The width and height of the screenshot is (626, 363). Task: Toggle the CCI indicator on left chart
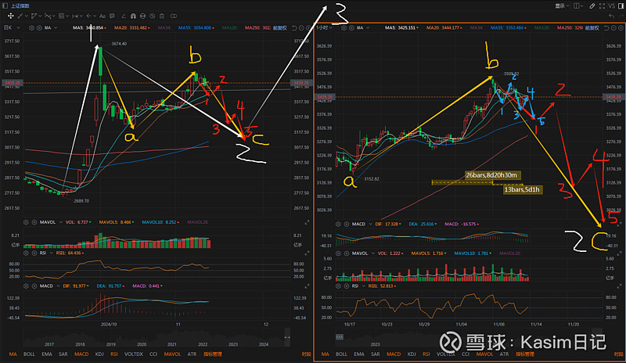click(x=153, y=354)
